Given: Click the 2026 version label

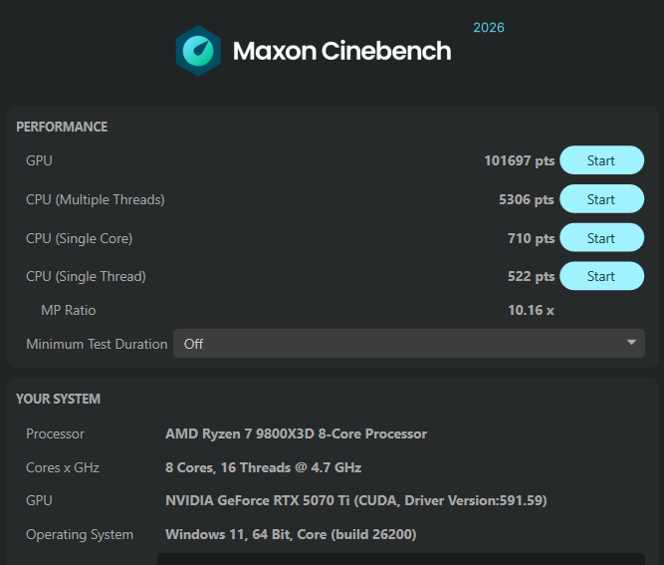Looking at the screenshot, I should coord(489,28).
